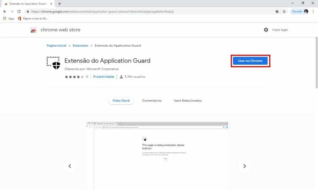The image size is (318, 190).
Task: Show previous screenshot with left arrow
Action: point(70,166)
